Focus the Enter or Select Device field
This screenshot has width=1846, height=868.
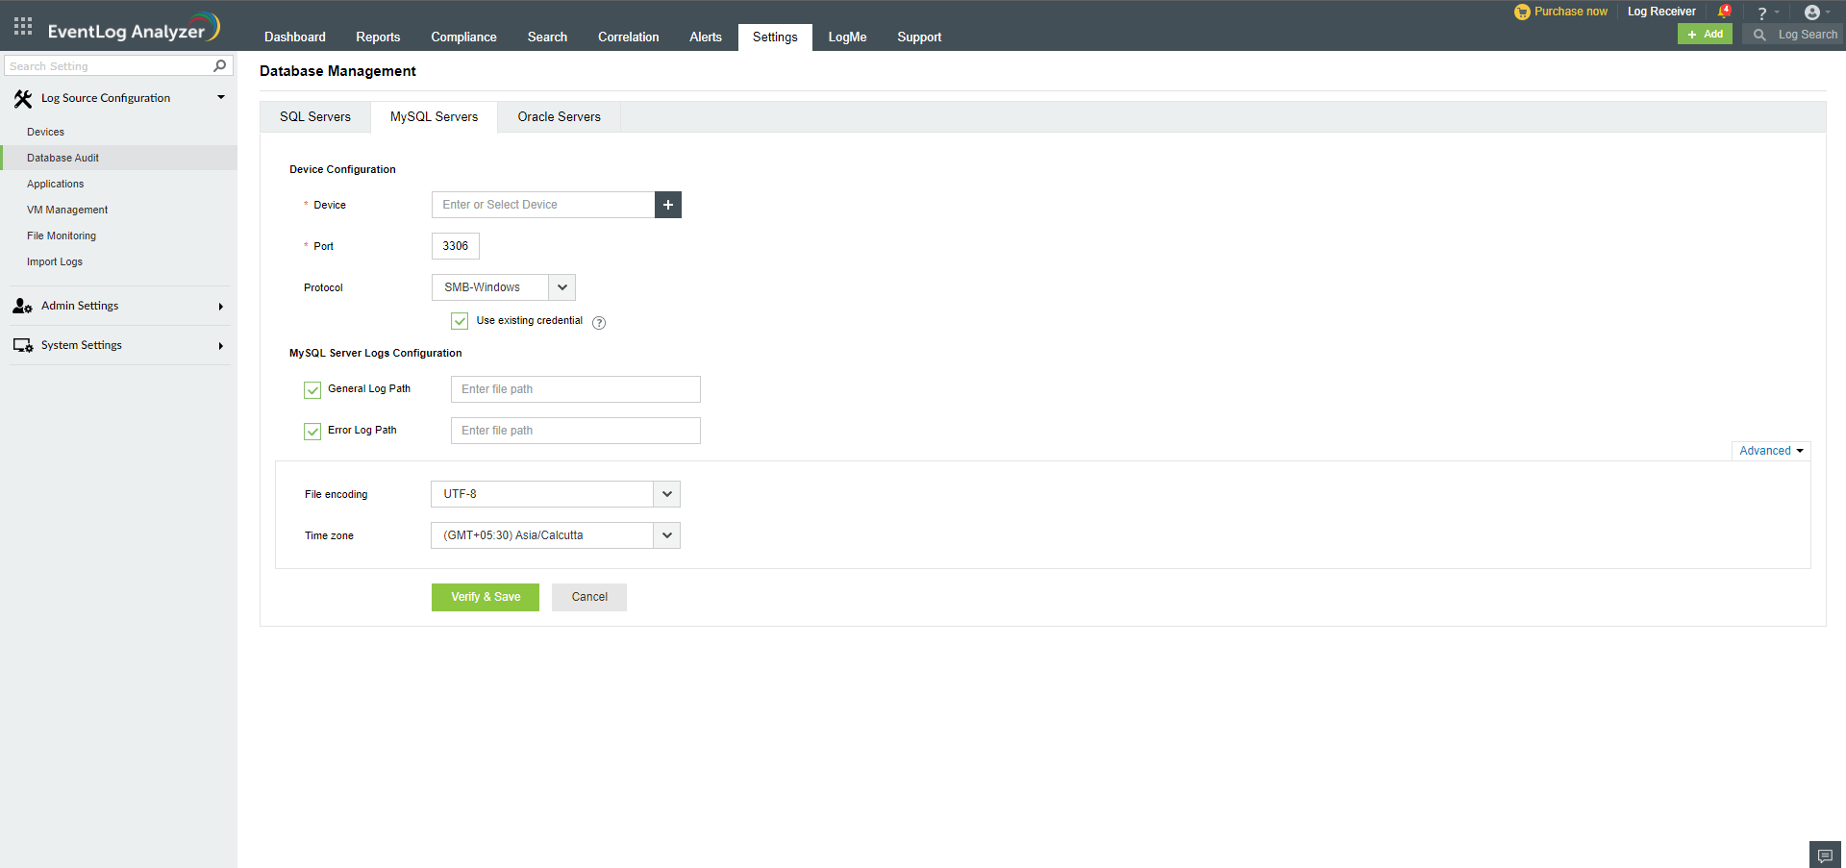point(543,205)
